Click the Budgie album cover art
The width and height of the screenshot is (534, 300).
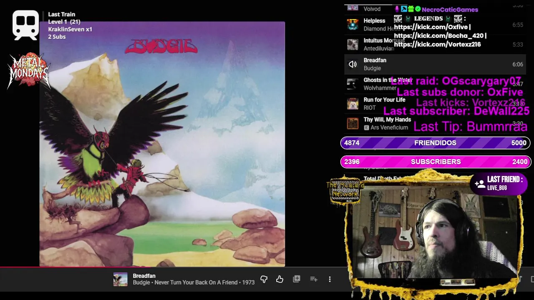[x=162, y=144]
